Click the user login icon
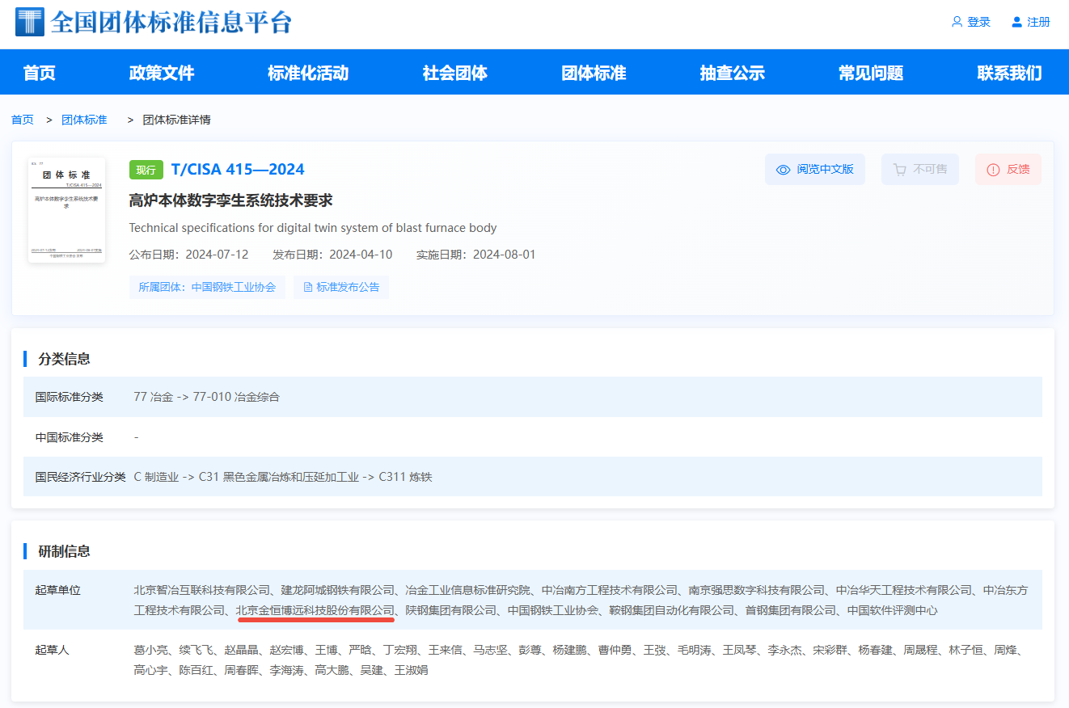1069x708 pixels. point(957,22)
